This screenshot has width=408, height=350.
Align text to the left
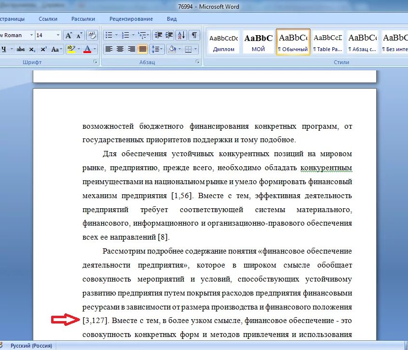tap(109, 49)
